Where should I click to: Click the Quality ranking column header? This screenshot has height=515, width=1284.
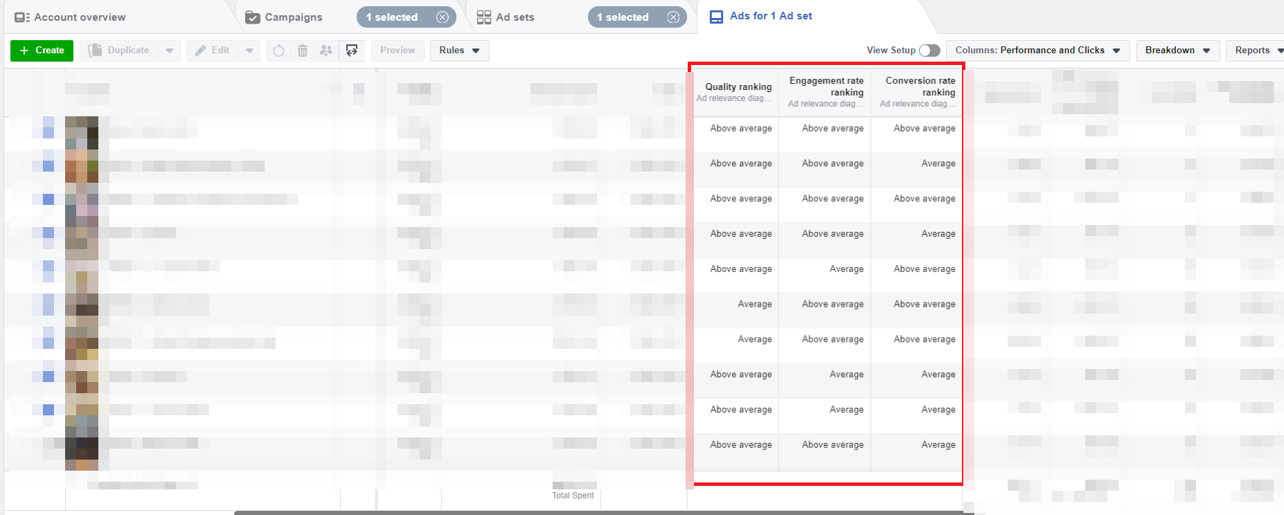click(738, 87)
